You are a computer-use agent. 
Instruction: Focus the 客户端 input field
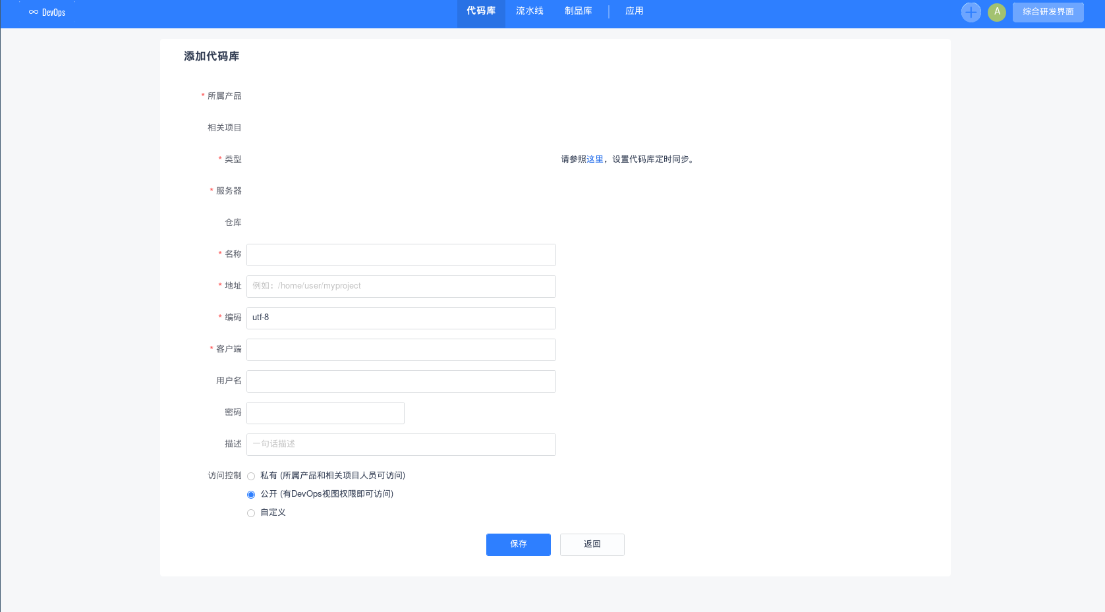click(x=401, y=350)
